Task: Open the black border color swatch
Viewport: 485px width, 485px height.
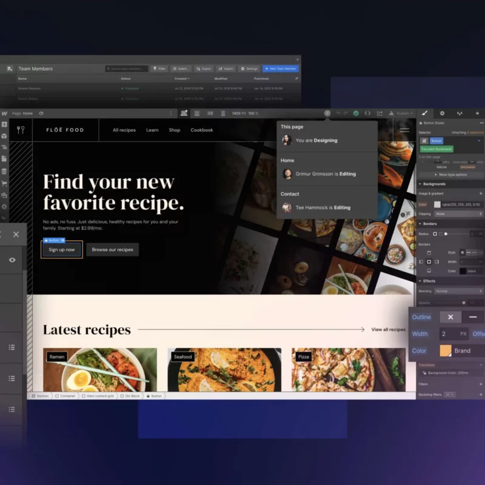Action: point(463,271)
